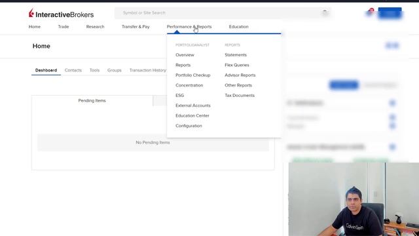419x236 pixels.
Task: Open the Home navigation menu
Action: pyautogui.click(x=35, y=27)
